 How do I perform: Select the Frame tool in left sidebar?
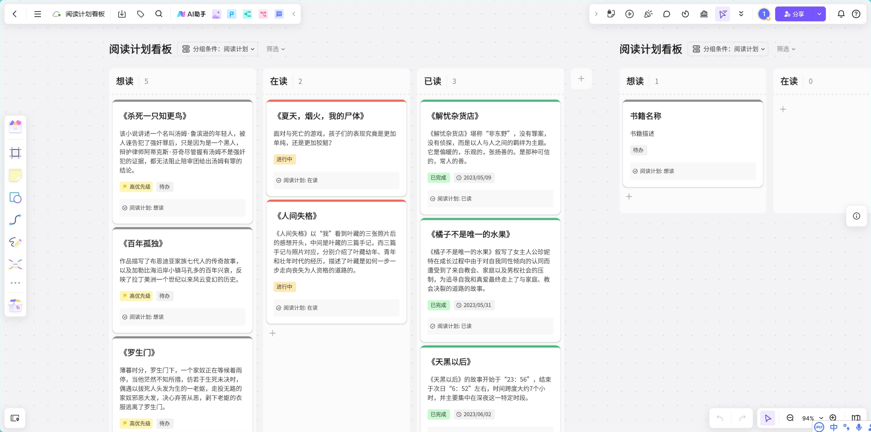click(x=15, y=153)
